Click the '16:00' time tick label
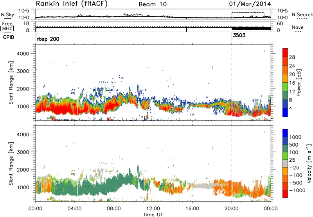The height and width of the screenshot is (217, 313). click(x=192, y=209)
